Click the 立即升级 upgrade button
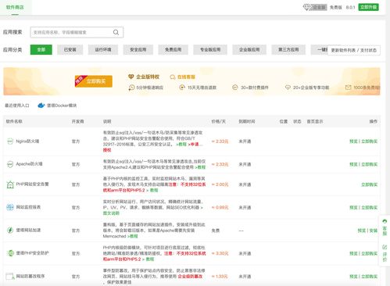 pyautogui.click(x=368, y=7)
